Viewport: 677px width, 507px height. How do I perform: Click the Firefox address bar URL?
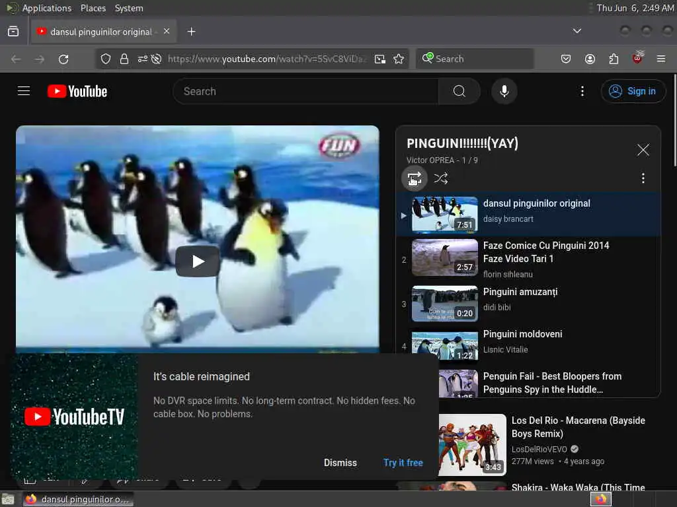tap(266, 59)
